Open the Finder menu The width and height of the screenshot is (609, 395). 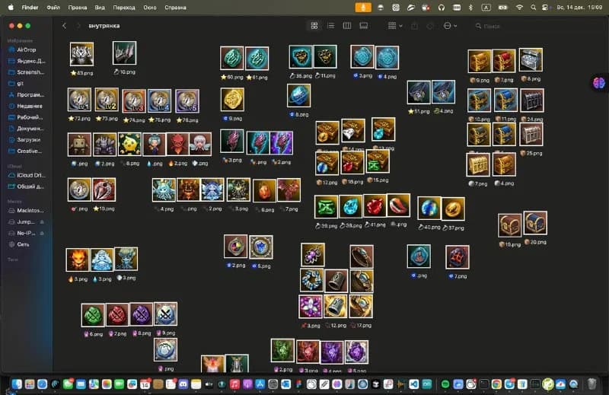click(30, 8)
